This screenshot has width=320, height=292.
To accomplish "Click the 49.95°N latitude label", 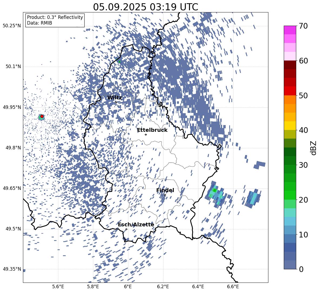I will 12,107.
